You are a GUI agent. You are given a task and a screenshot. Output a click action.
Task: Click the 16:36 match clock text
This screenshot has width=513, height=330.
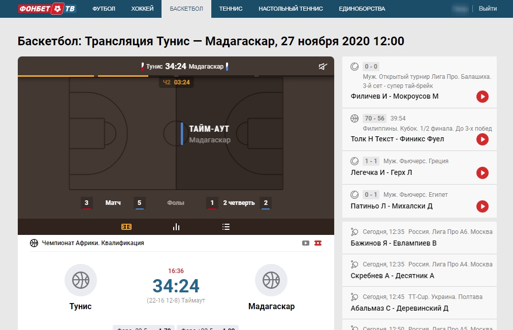[x=176, y=271]
